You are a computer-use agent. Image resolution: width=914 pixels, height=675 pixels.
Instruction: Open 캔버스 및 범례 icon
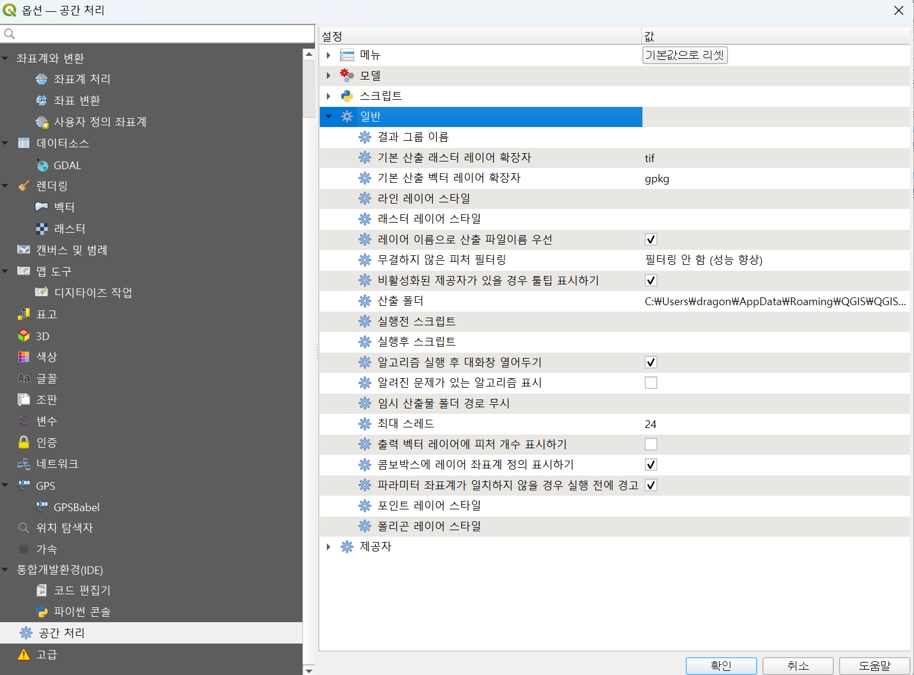[24, 250]
